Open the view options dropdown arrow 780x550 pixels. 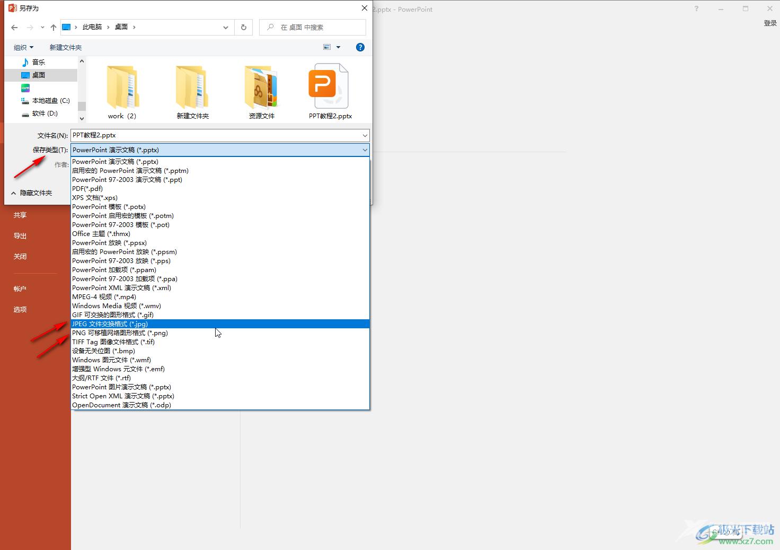[x=338, y=47]
